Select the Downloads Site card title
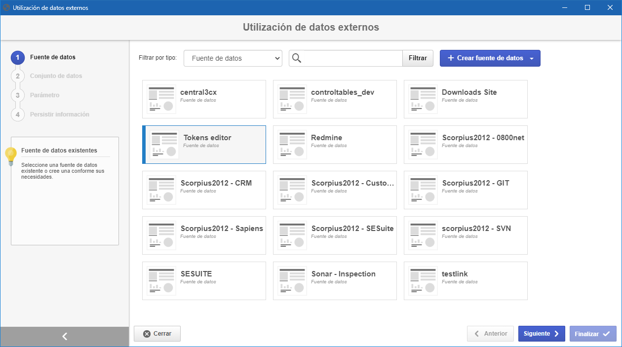This screenshot has height=347, width=622. coord(469,92)
